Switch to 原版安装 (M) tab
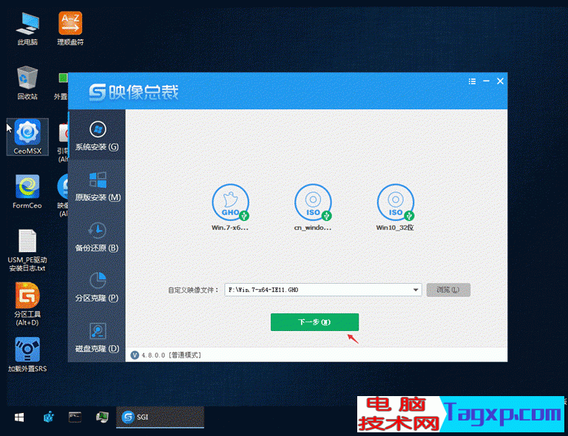568x436 pixels. (97, 185)
